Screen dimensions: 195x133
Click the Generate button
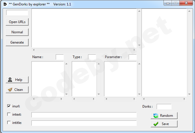pos(17,42)
